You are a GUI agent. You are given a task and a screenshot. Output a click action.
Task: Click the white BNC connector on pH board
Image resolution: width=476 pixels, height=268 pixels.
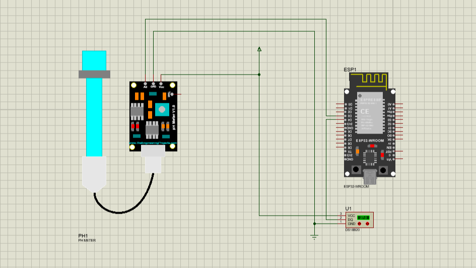coord(153,159)
